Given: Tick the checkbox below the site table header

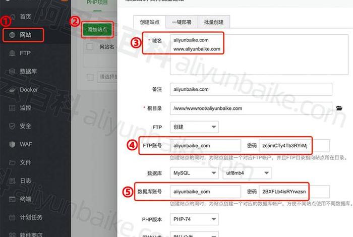Looking at the screenshot, I should coord(90,77).
